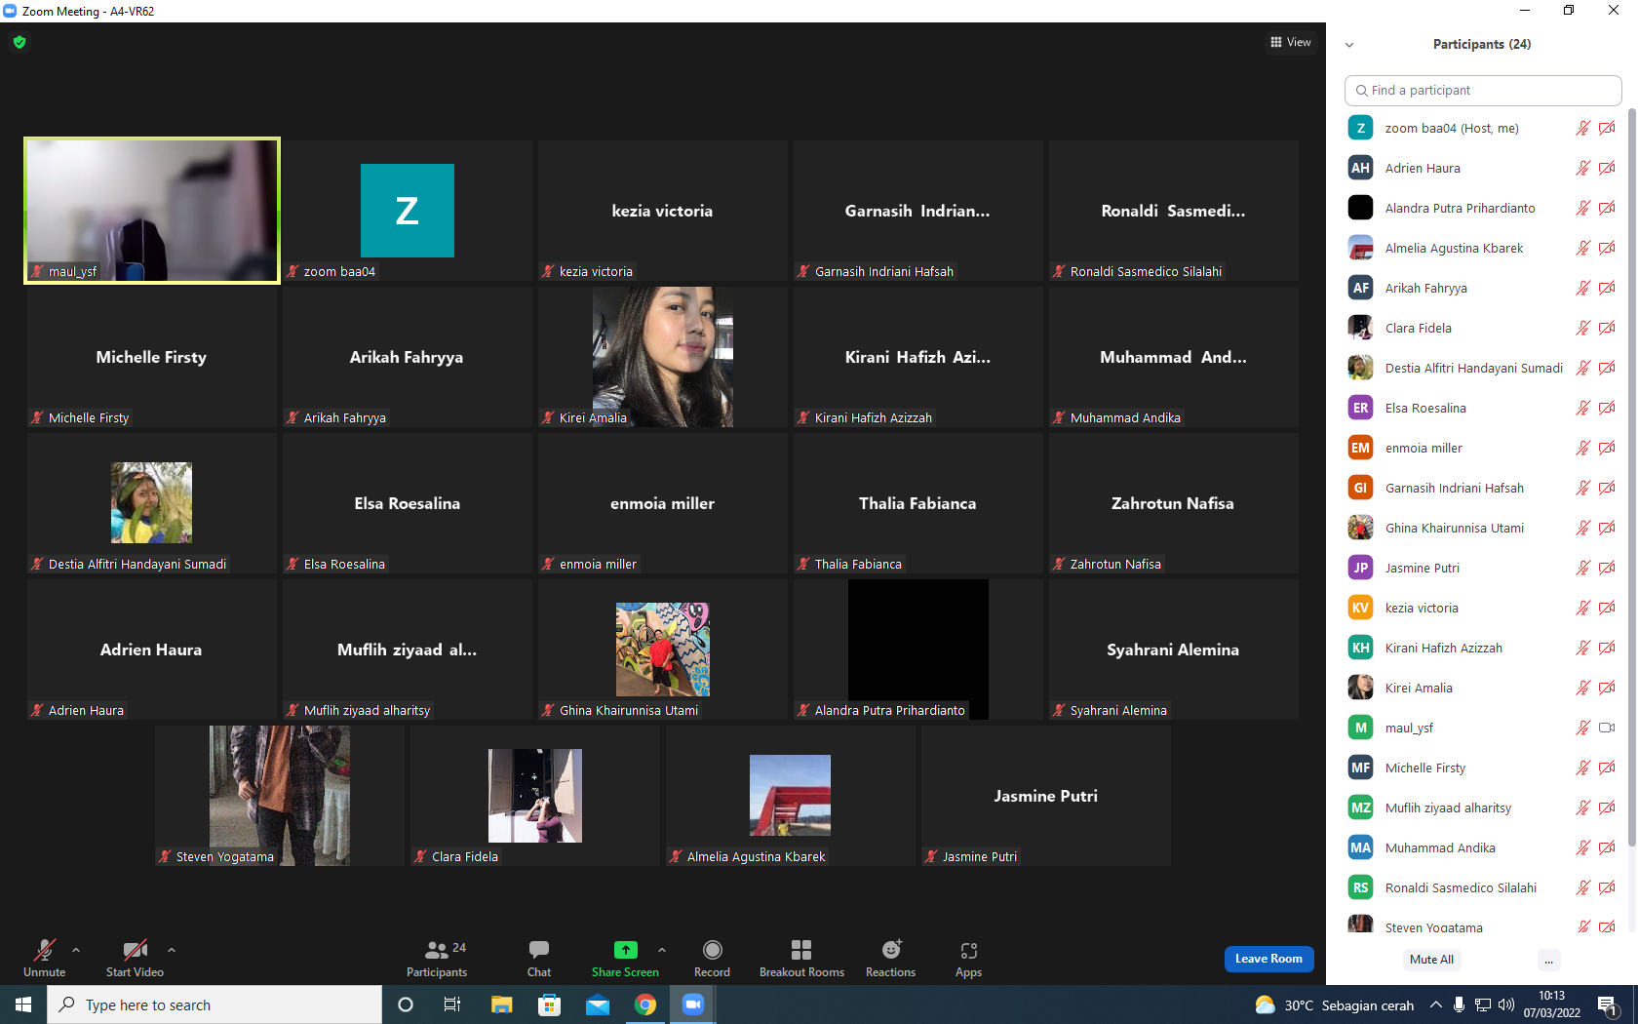Screen dimensions: 1638x1024
Task: Expand audio options arrow beside Unmute
Action: (x=76, y=950)
